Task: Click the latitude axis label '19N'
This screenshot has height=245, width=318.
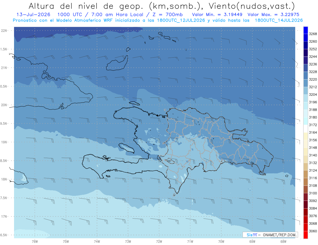Action: click(x=4, y=142)
